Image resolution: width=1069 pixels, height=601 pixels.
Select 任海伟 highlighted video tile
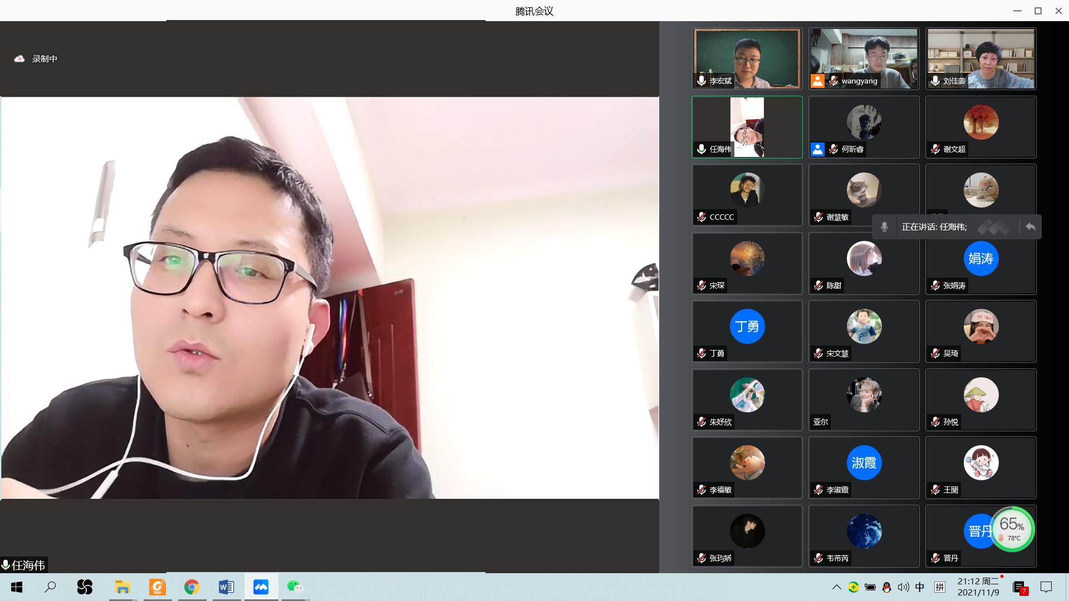747,127
